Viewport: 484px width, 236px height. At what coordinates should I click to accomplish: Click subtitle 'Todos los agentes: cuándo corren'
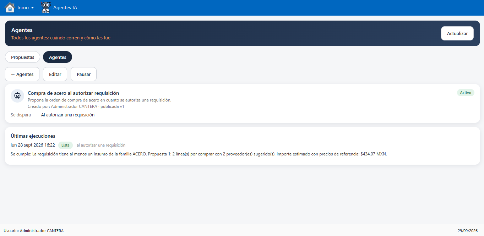(61, 38)
